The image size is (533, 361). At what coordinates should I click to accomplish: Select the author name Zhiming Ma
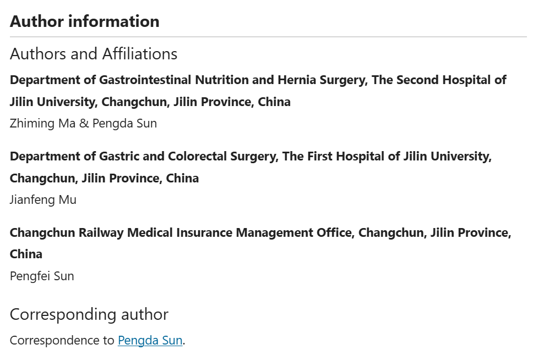(x=42, y=124)
